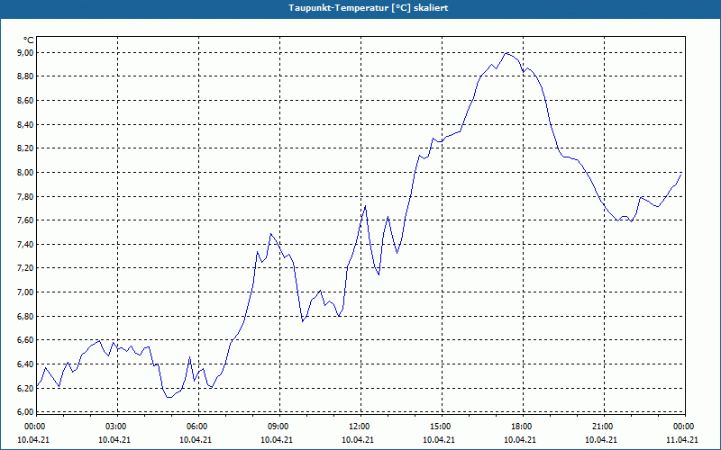Select the 8,00 y-axis value
This screenshot has height=450, width=721.
click(x=26, y=172)
